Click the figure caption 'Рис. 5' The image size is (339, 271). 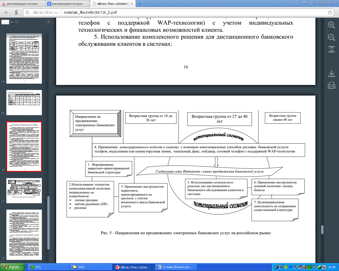186,233
